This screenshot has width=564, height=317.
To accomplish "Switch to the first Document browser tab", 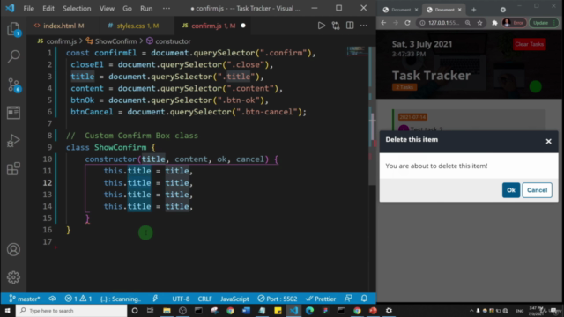I will click(x=400, y=10).
